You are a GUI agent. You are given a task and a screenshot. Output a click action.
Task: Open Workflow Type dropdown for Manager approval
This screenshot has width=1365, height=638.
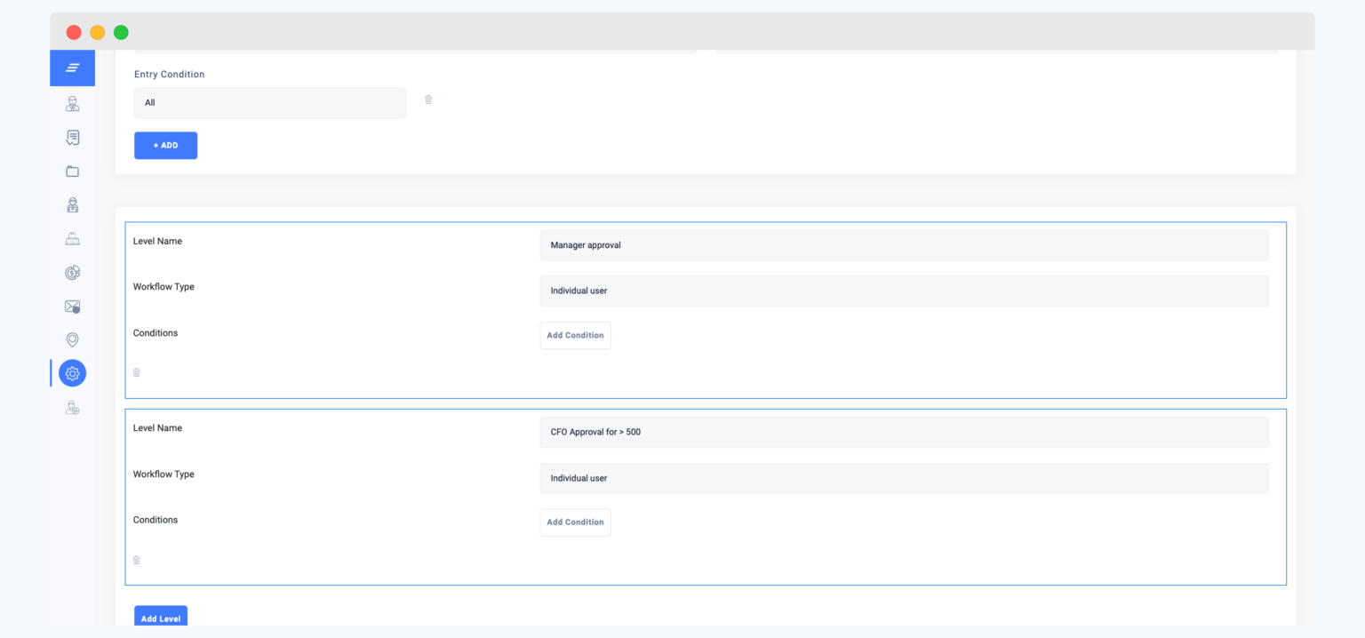tap(904, 291)
